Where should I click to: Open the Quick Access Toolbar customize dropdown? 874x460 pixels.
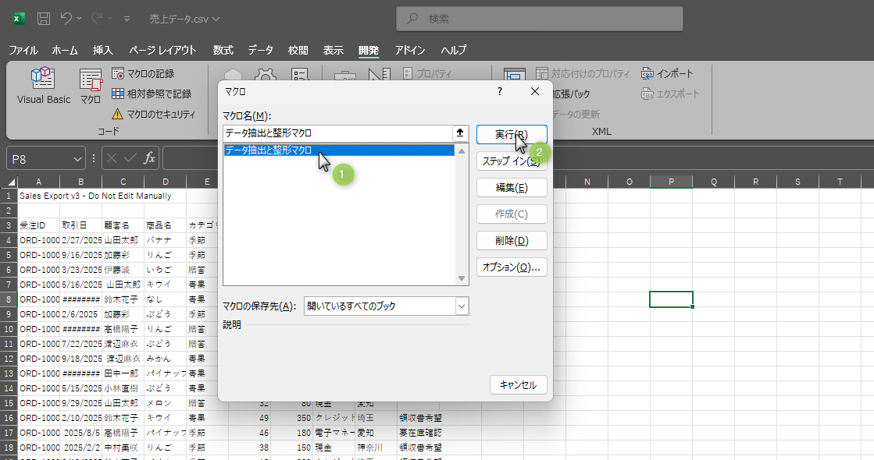127,18
